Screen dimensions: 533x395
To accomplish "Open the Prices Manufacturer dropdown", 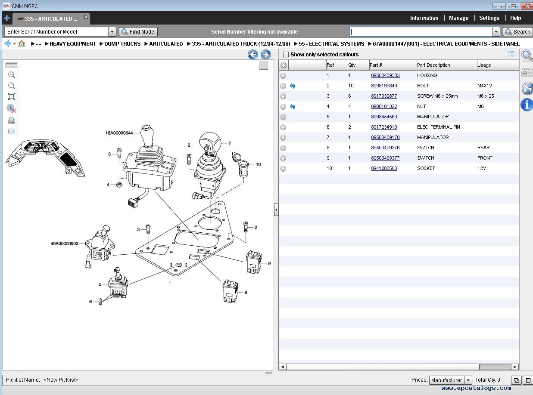I will (x=468, y=380).
